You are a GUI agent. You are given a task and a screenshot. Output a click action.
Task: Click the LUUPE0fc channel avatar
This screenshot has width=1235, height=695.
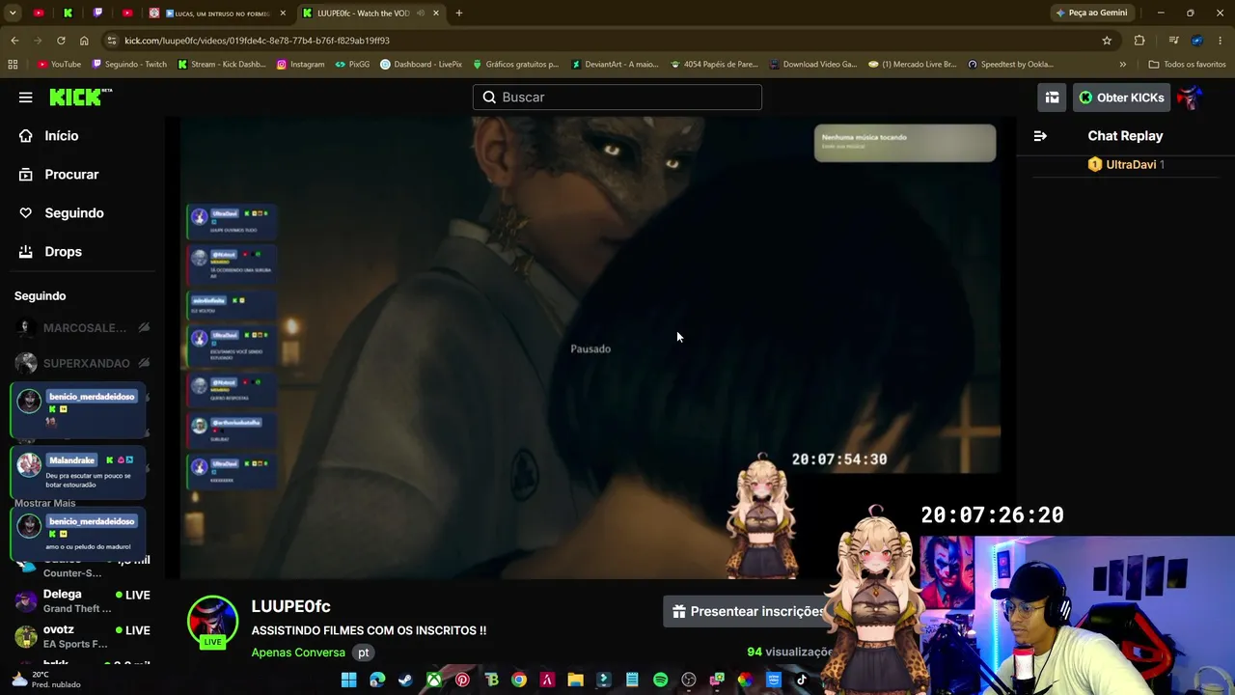212,621
